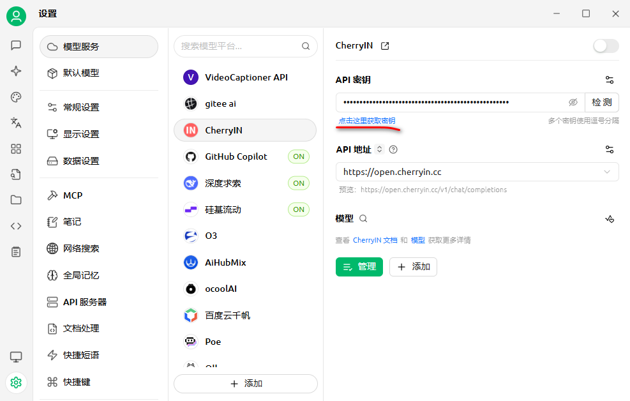630x401 pixels.
Task: Select 模型服务 settings menu item
Action: coord(99,47)
